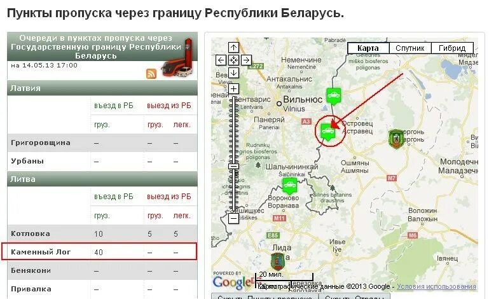Click the RSS feed icon
This screenshot has width=489, height=299.
(151, 74)
